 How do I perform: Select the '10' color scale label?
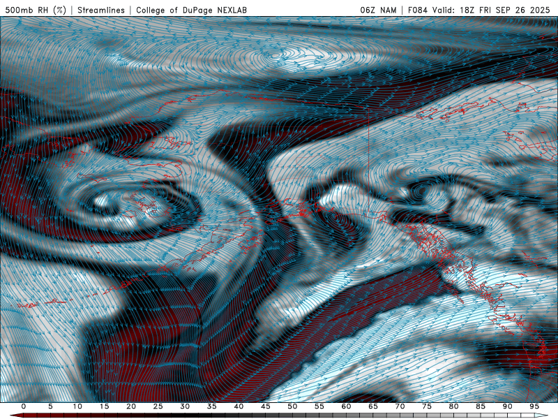(77, 406)
